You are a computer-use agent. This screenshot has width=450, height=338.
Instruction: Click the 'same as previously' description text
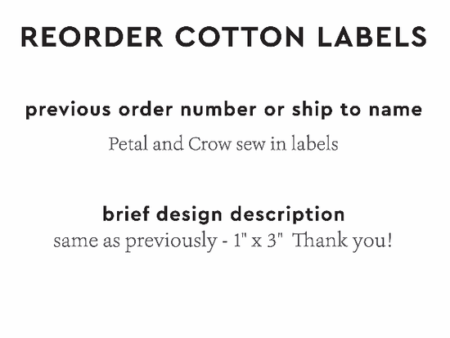click(135, 241)
